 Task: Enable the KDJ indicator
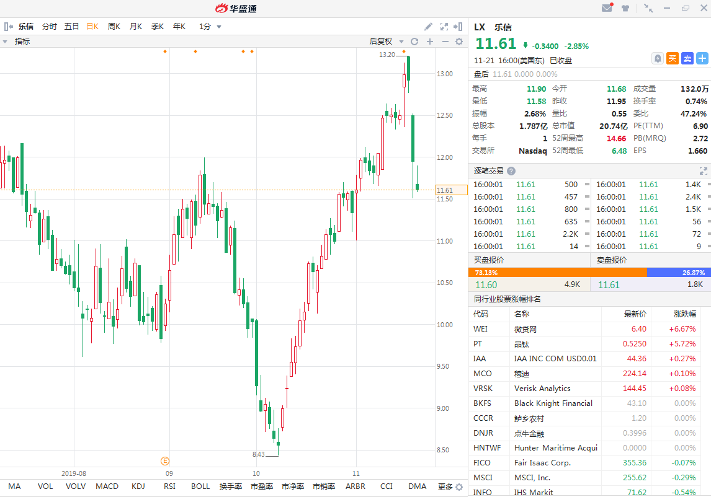pos(138,486)
